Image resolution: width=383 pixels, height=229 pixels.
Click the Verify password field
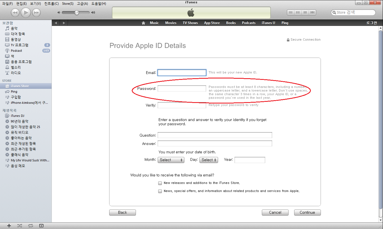(x=182, y=105)
